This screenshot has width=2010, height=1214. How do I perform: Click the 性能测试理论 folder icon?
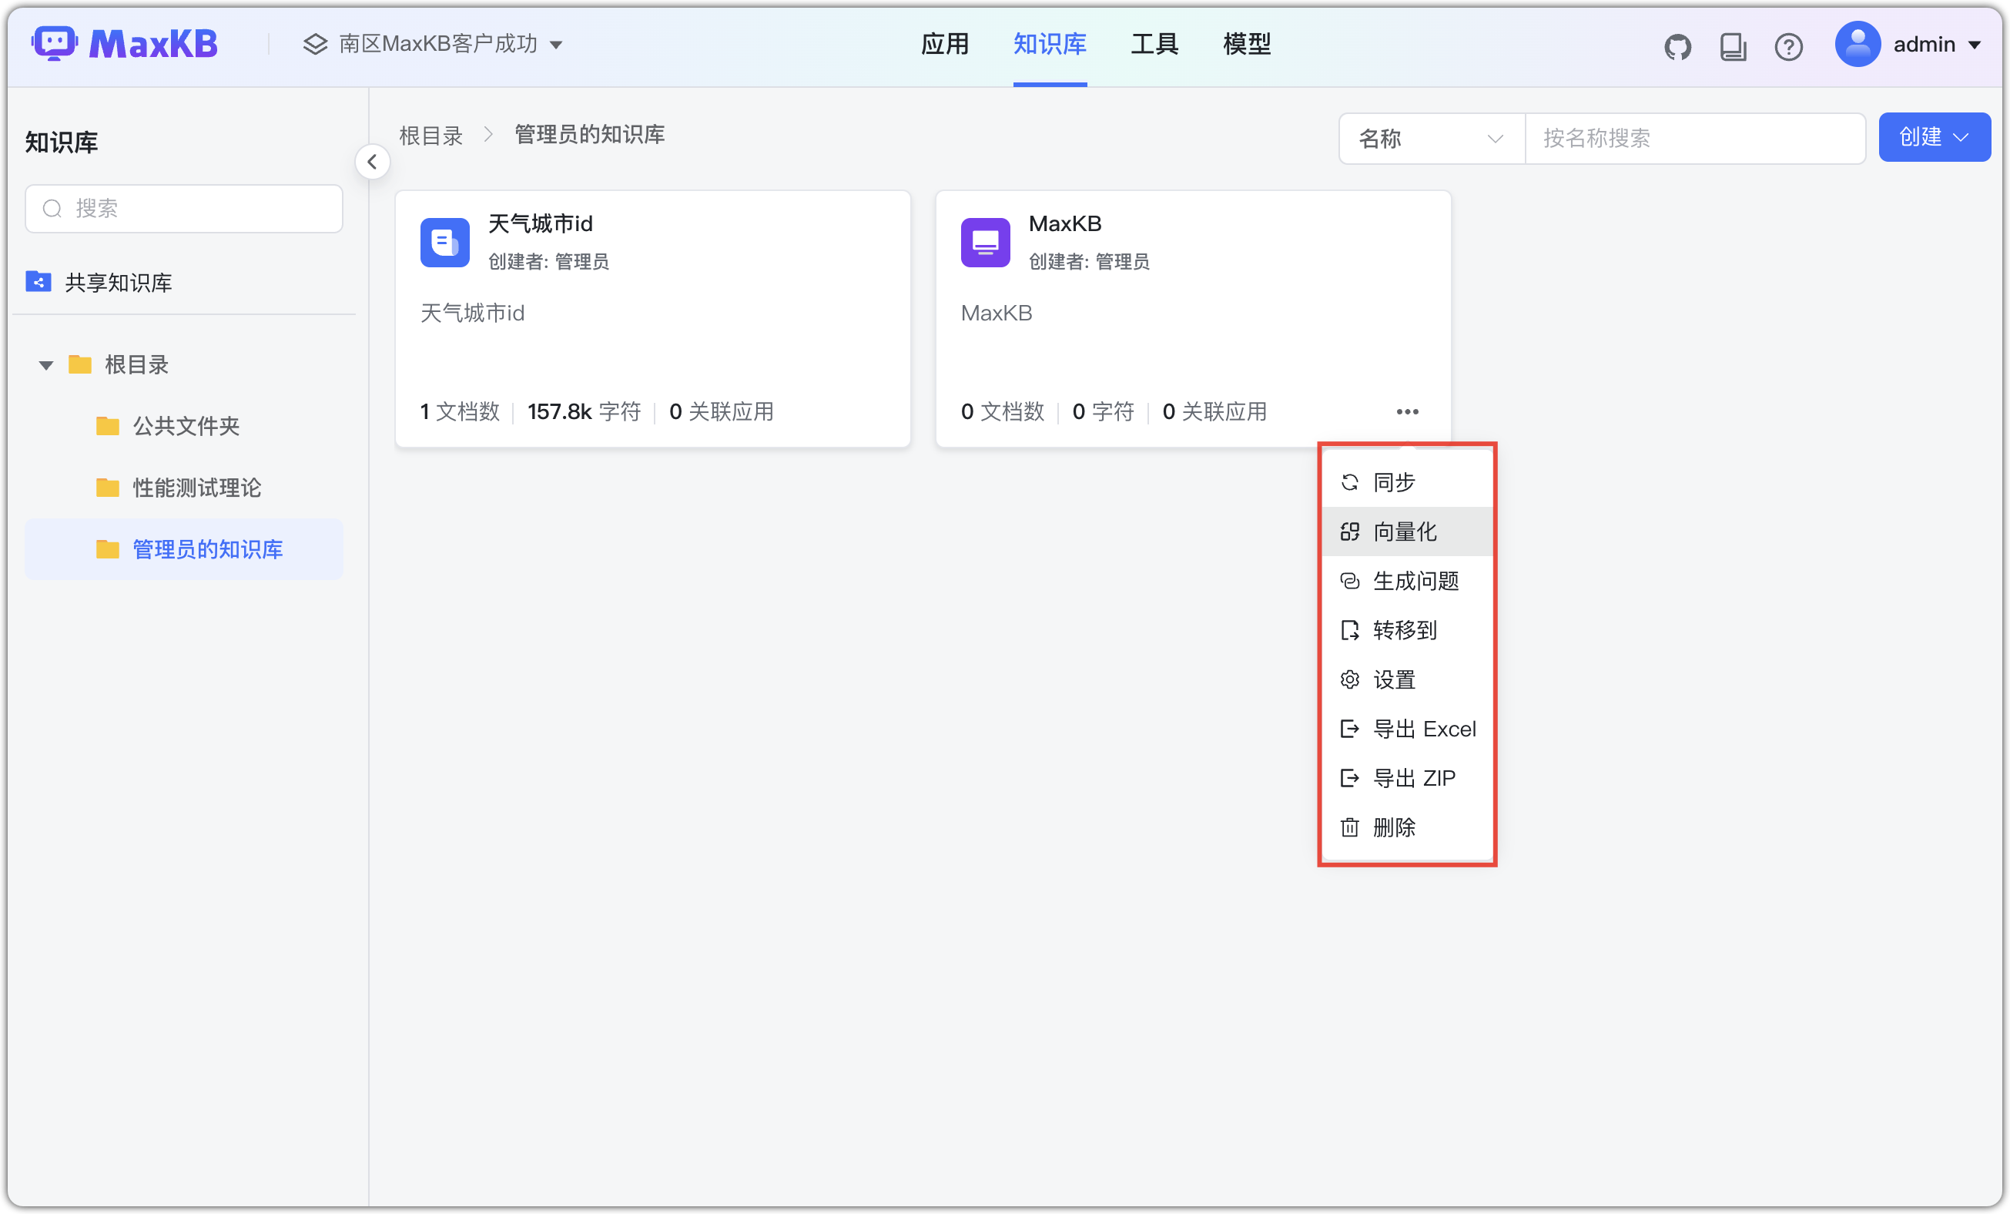pos(108,487)
